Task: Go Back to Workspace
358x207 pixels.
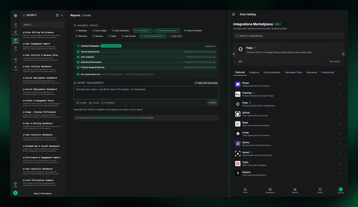Action: point(43,194)
